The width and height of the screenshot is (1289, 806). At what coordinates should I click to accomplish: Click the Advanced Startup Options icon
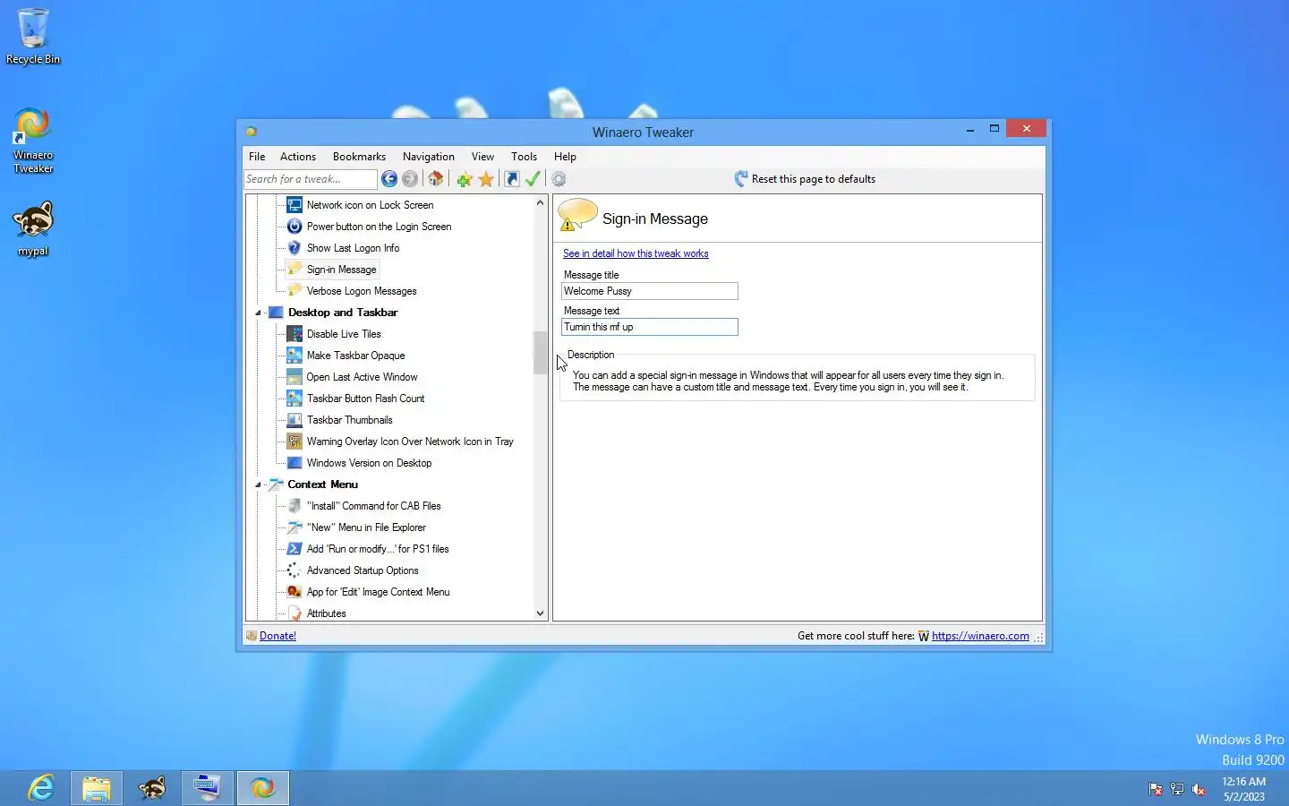(x=295, y=570)
